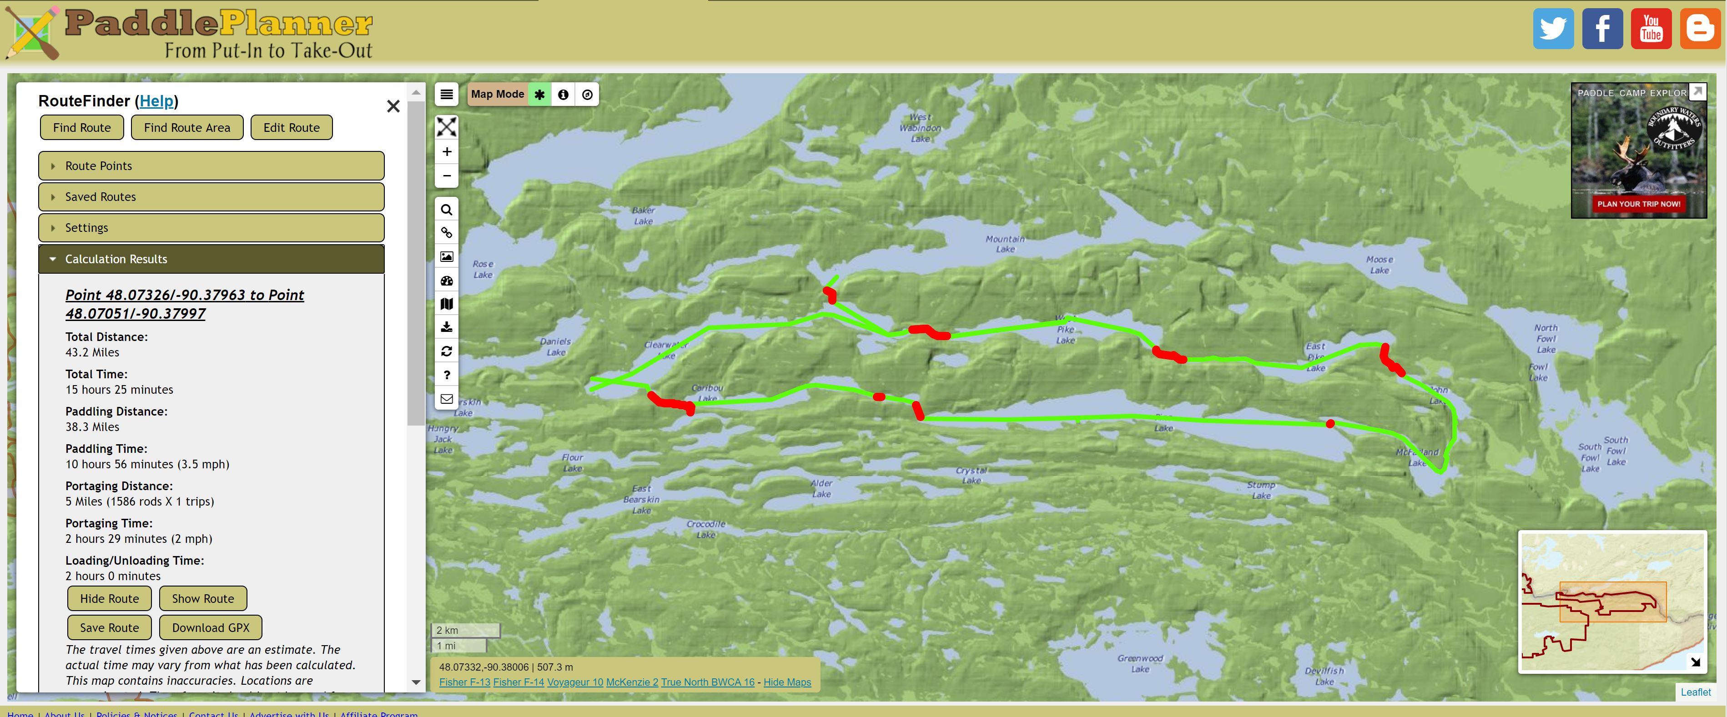Open PaddlePlanner Blogger page
The height and width of the screenshot is (717, 1727).
(1700, 29)
